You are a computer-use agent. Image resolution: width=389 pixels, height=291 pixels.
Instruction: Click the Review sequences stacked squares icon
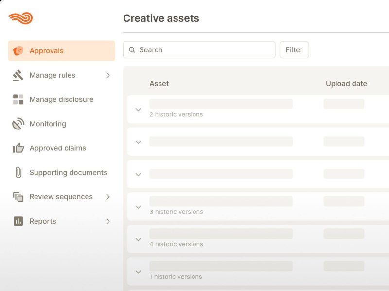click(18, 197)
